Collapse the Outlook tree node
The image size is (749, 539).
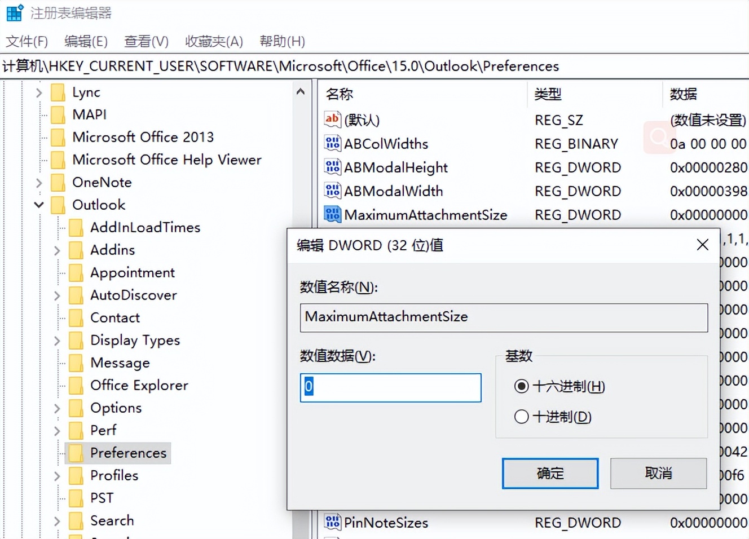coord(38,205)
